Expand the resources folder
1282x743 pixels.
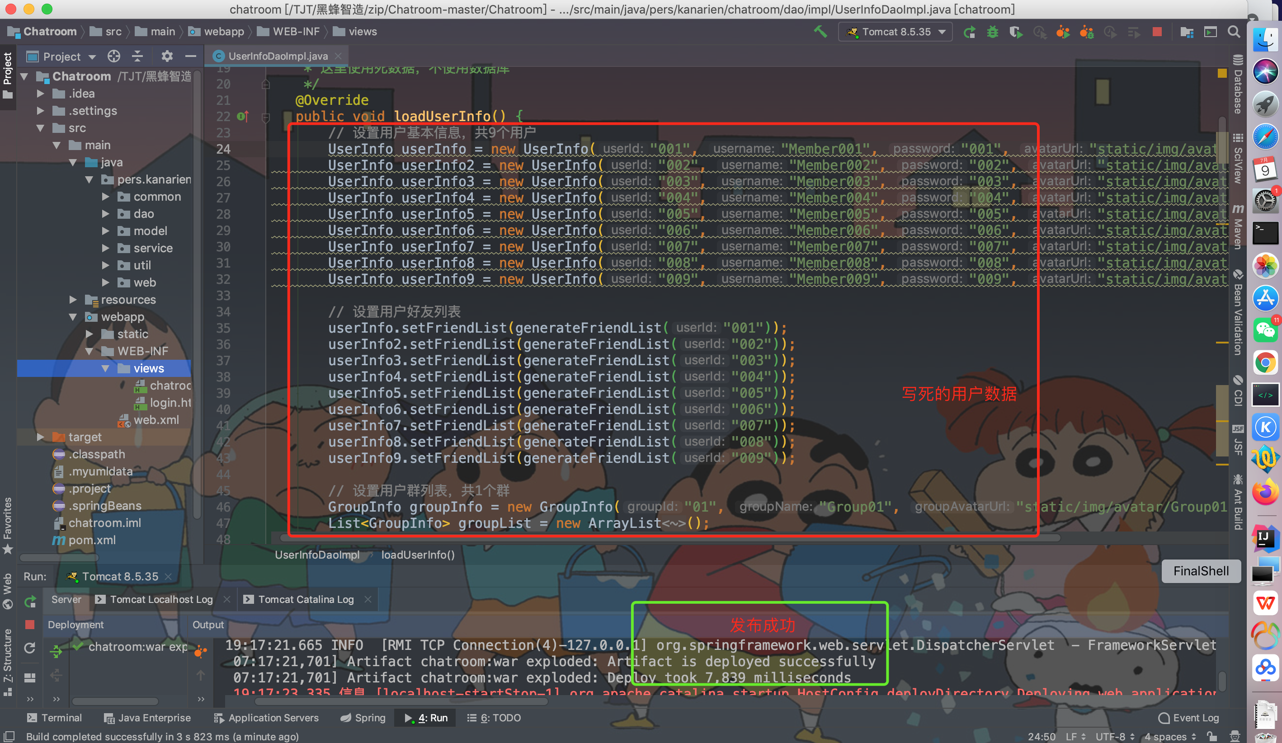pyautogui.click(x=73, y=300)
